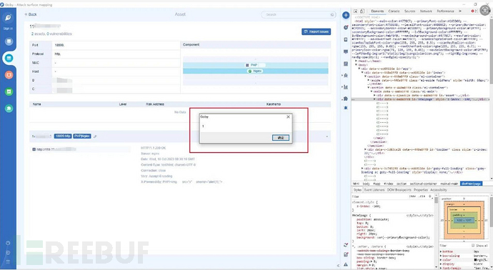
Task: Click the right toolbar bar-chart icon
Action: 346,87
